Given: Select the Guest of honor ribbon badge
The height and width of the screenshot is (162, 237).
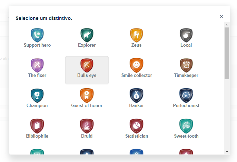Looking at the screenshot, I should click(87, 95).
